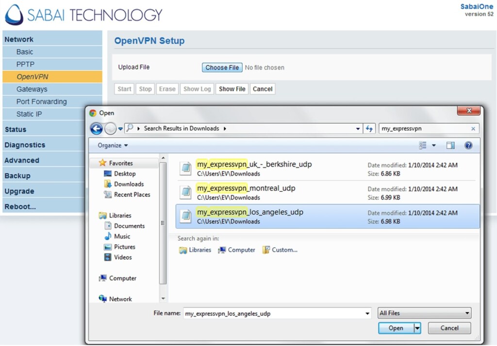Click the Start button on the OpenVPN page
The image size is (497, 346).
point(124,89)
